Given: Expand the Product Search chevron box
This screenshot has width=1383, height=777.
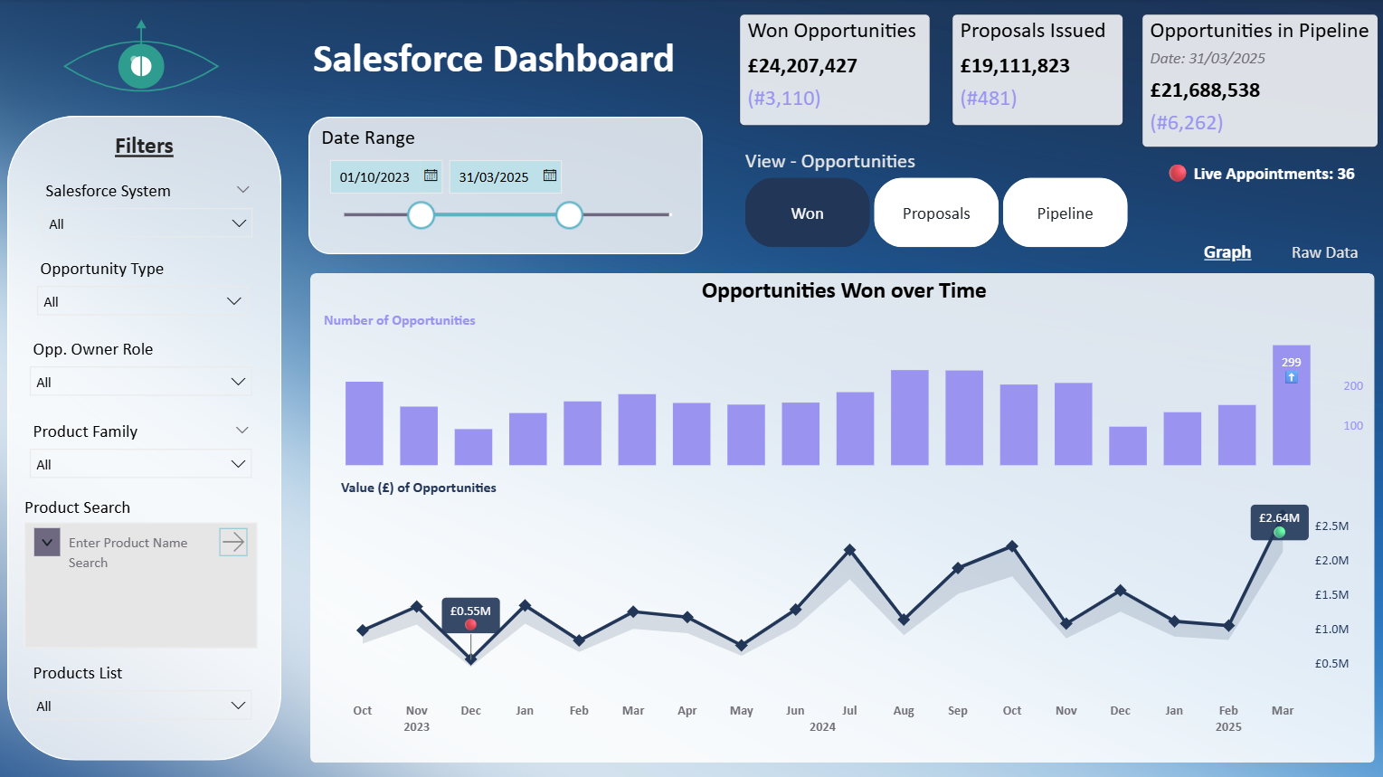Looking at the screenshot, I should pos(47,542).
